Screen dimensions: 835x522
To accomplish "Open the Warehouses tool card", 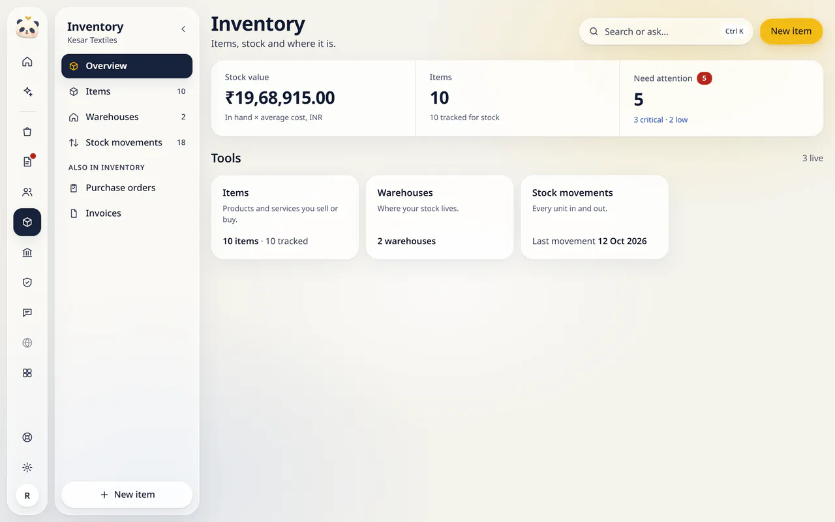I will [x=440, y=217].
